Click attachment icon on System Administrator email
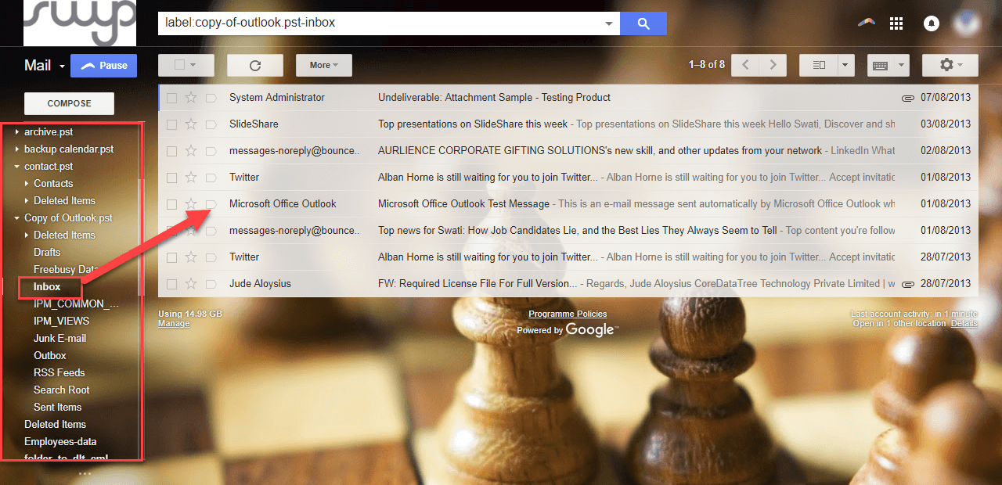Viewport: 1002px width, 485px height. coord(908,98)
